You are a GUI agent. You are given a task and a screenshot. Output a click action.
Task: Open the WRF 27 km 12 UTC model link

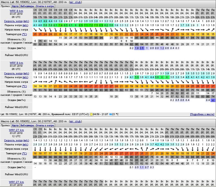coord(16,130)
